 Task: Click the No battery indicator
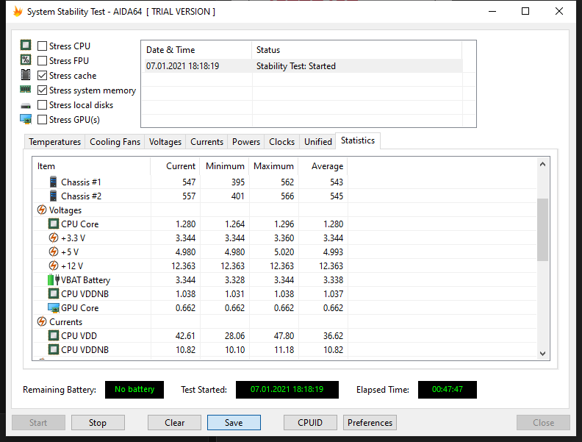[x=134, y=389]
